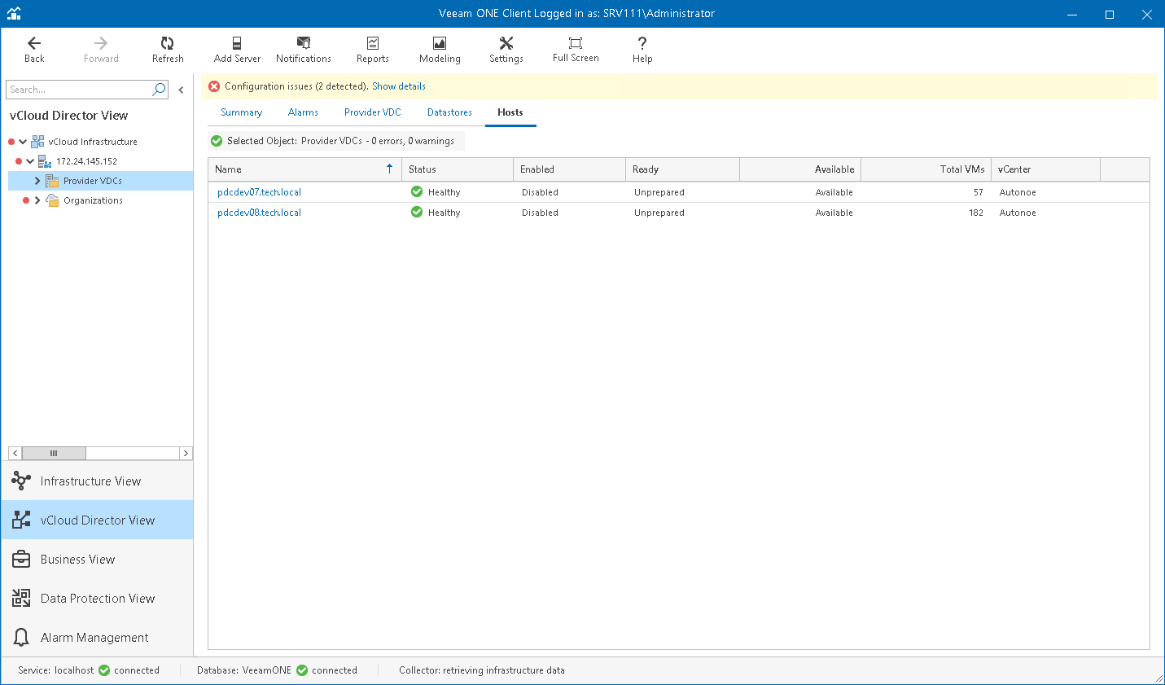Click the Search input field
This screenshot has width=1165, height=685.
pyautogui.click(x=79, y=90)
